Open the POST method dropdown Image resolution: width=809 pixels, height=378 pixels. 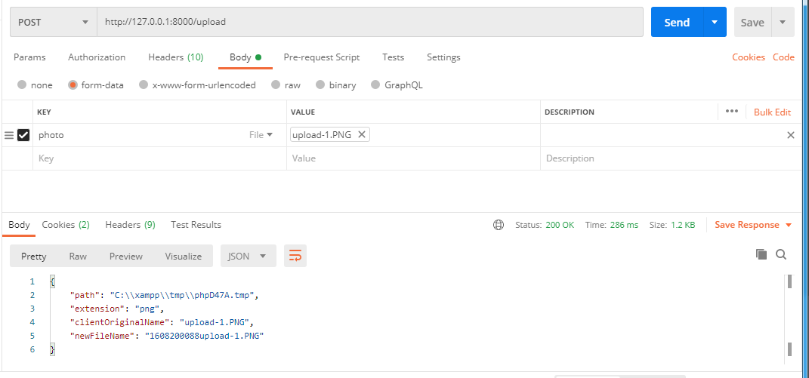pyautogui.click(x=54, y=22)
